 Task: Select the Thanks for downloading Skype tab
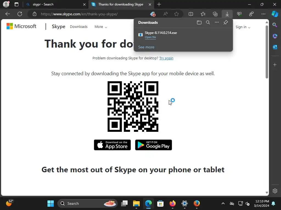pos(121,4)
